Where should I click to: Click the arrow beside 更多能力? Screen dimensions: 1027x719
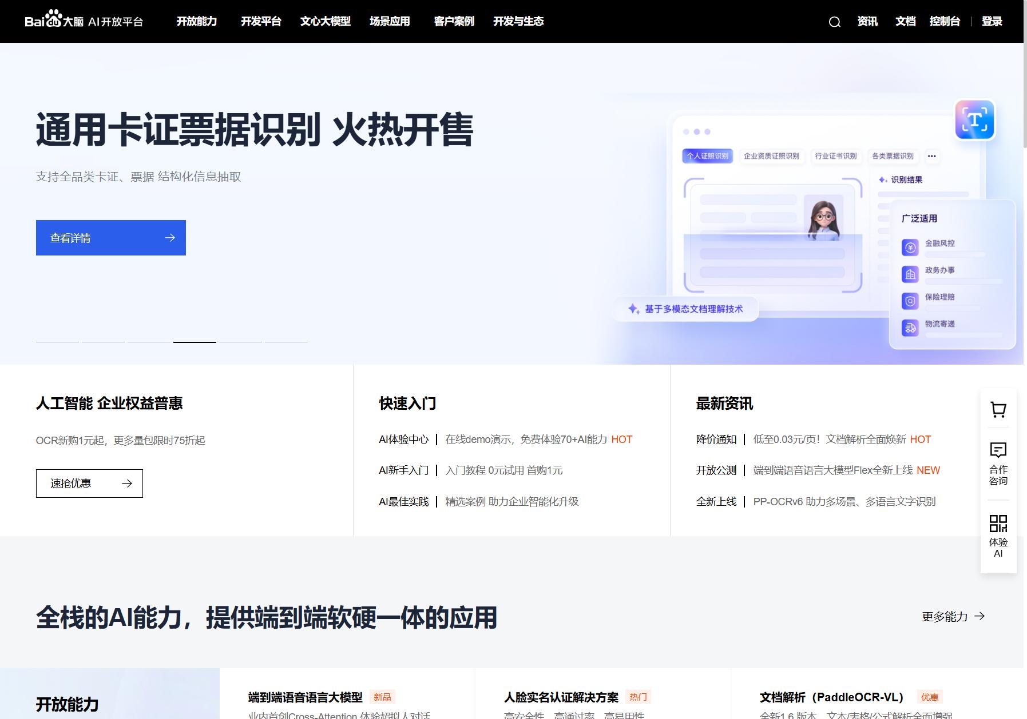coord(980,616)
